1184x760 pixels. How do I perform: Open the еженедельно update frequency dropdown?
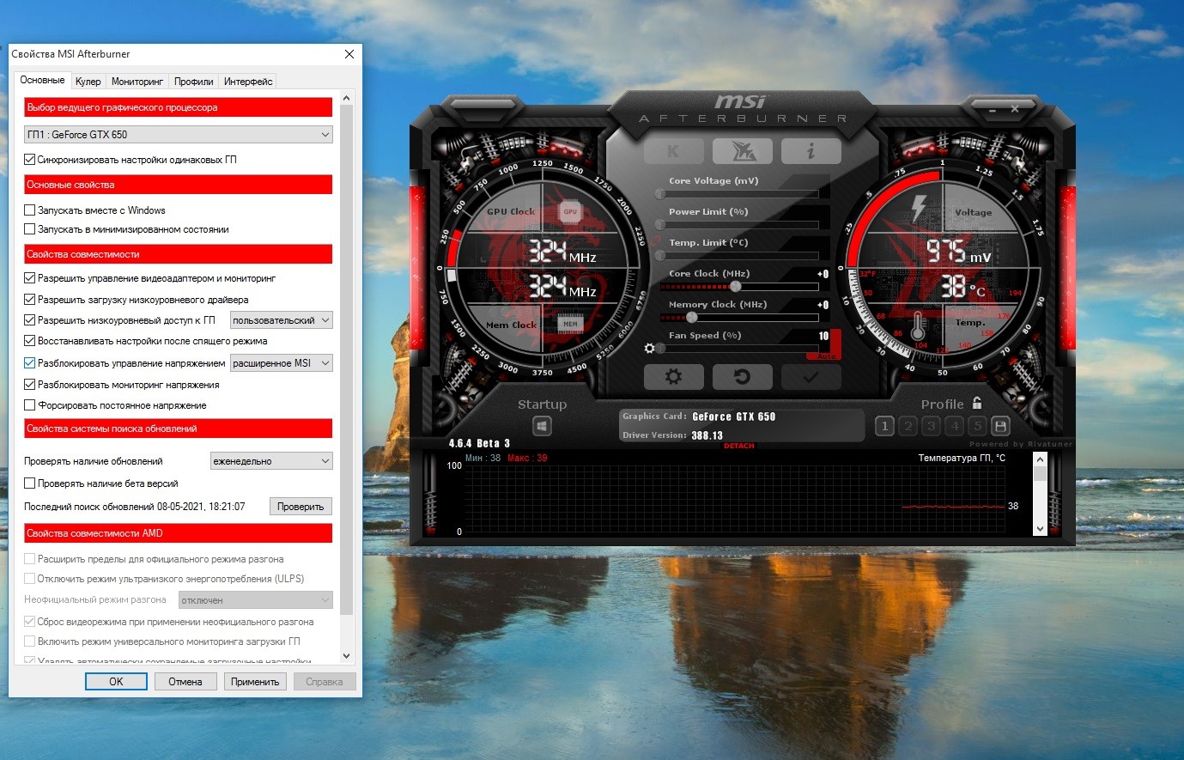(271, 461)
